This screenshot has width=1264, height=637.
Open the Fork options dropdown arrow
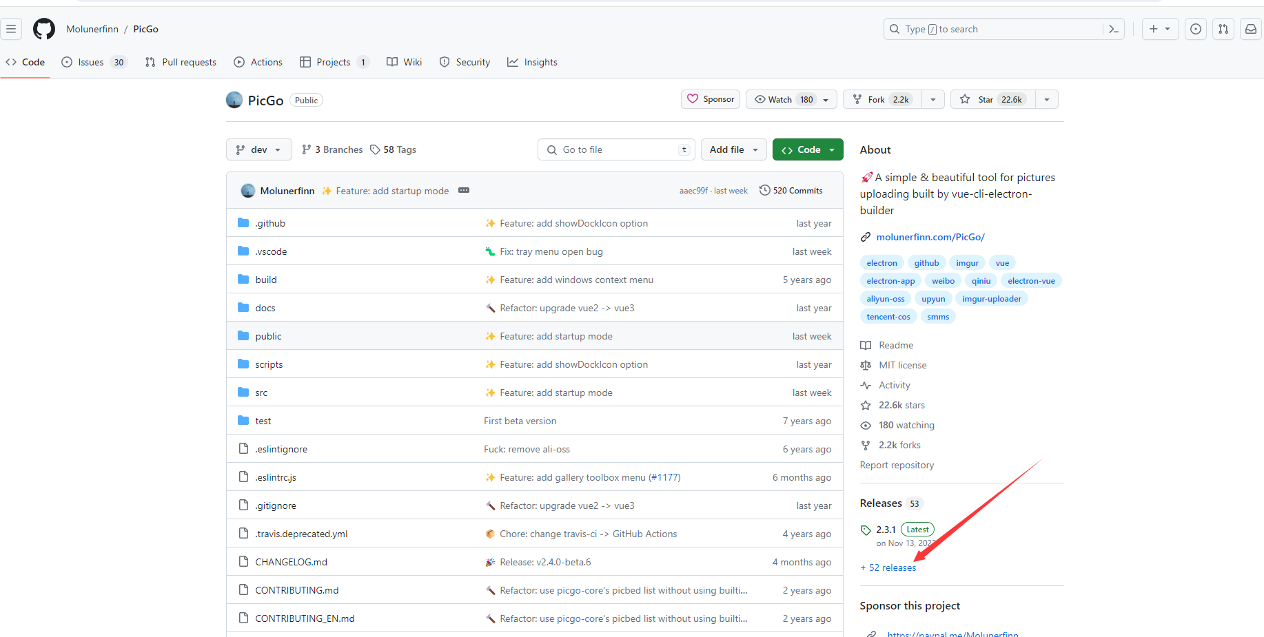coord(933,99)
